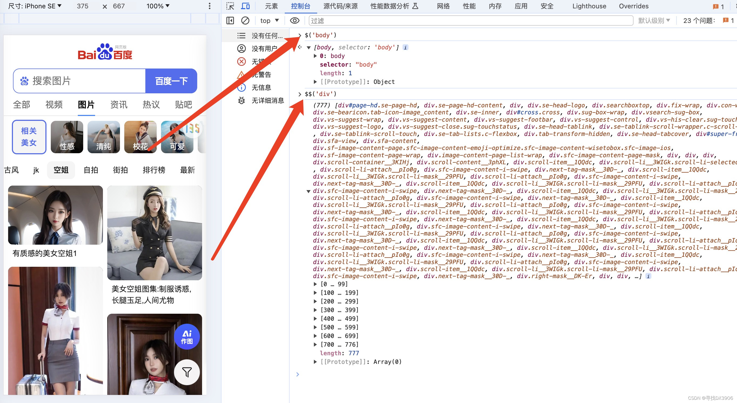Click the inspect element picker icon
The height and width of the screenshot is (403, 737).
click(230, 6)
